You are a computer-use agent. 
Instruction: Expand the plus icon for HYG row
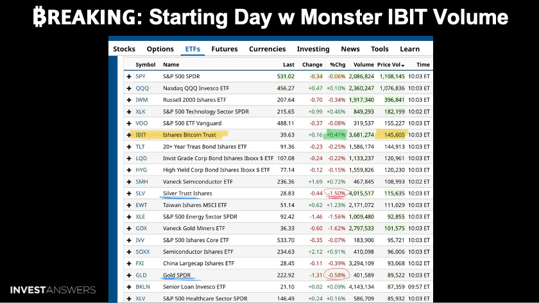129,170
